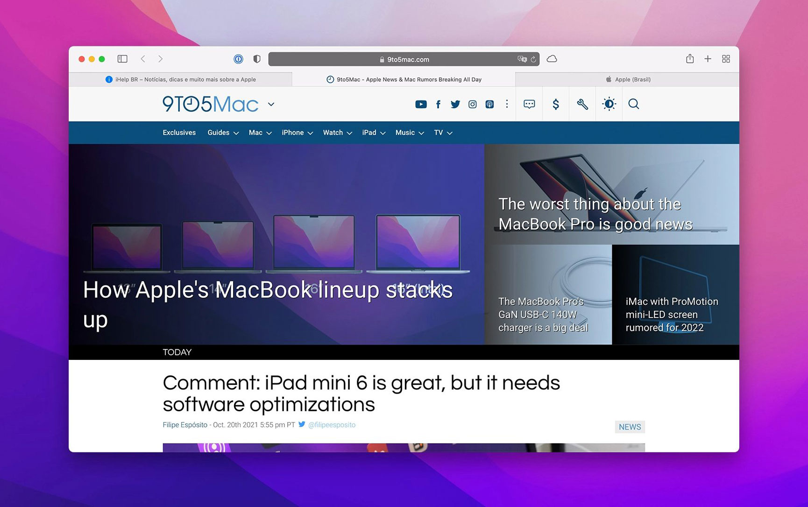
Task: Open the @filipeesposito Twitter handle
Action: coord(332,425)
